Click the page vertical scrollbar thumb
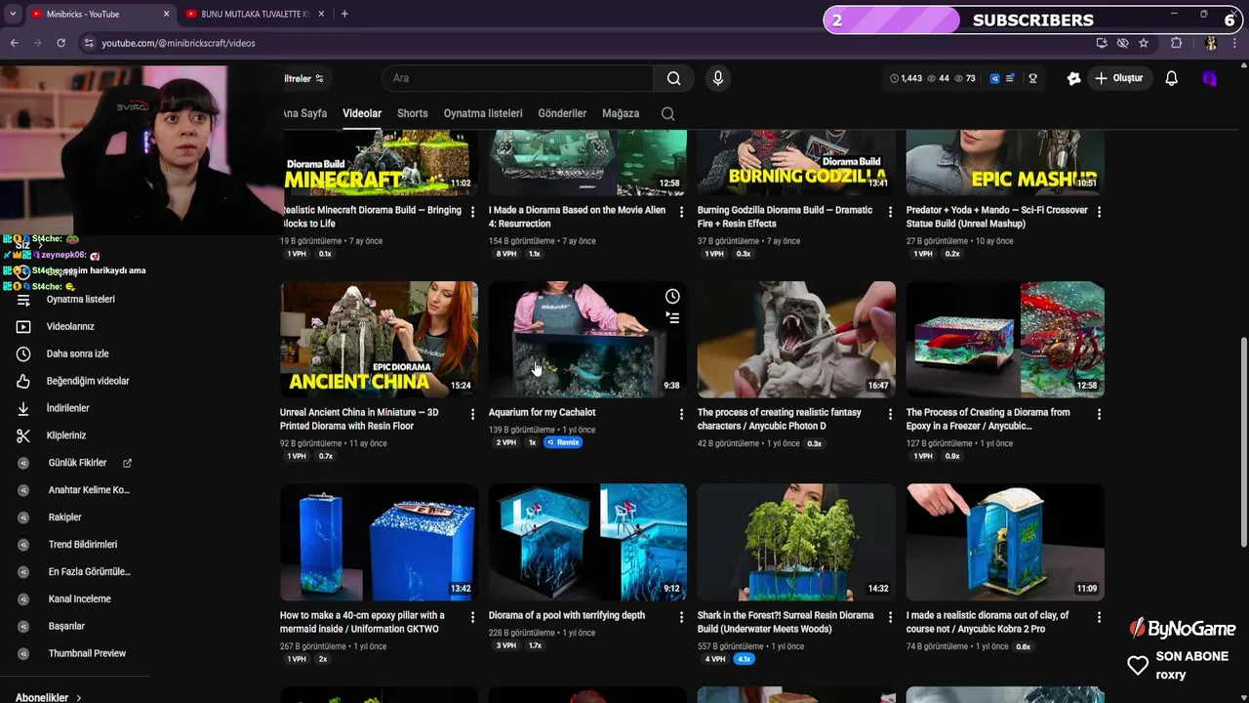1249x703 pixels. [x=1243, y=442]
